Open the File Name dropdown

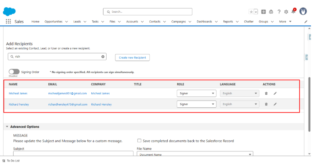195,155
